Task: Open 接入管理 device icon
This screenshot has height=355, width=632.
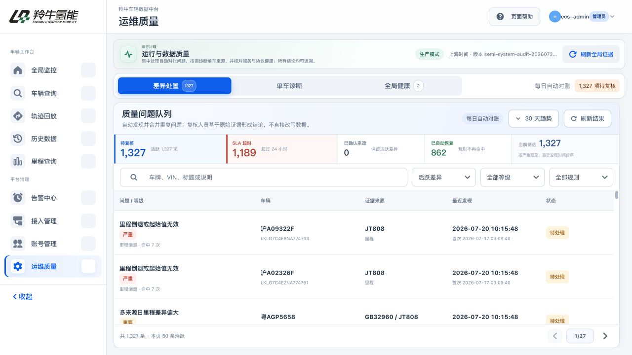Action: coord(18,221)
